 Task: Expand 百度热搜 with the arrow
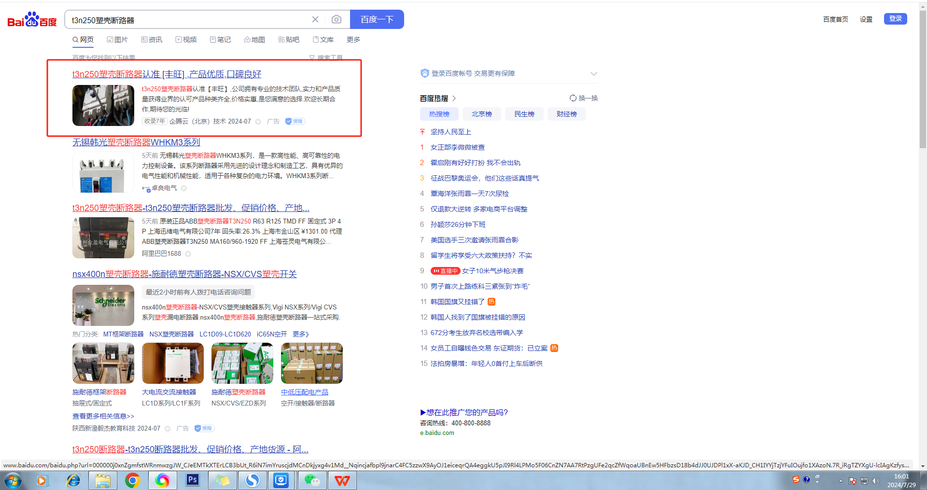[x=454, y=98]
